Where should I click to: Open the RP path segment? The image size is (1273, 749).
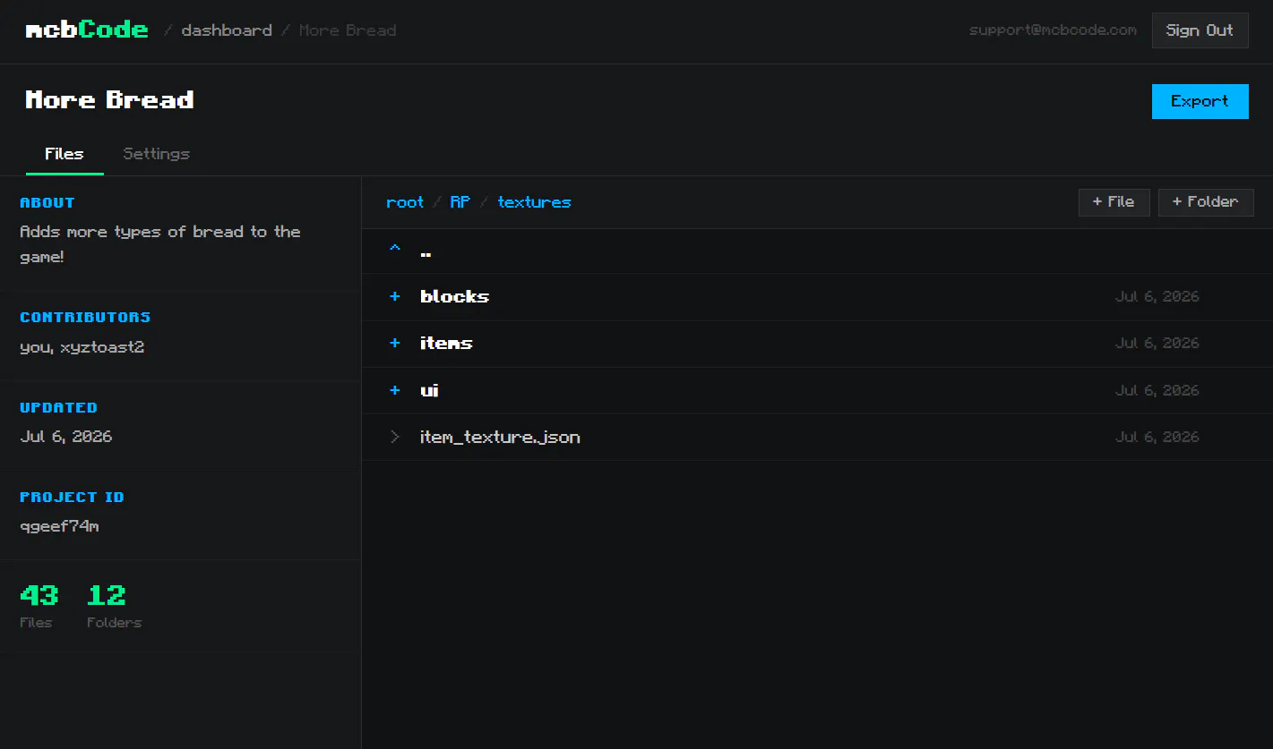[460, 202]
